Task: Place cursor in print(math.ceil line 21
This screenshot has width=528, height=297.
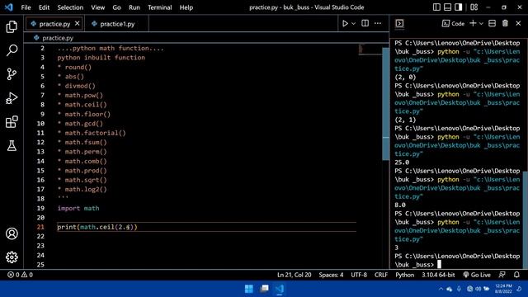Action: click(x=97, y=227)
